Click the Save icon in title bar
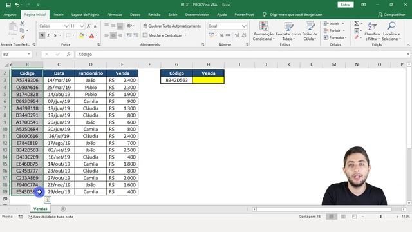 pos(8,5)
